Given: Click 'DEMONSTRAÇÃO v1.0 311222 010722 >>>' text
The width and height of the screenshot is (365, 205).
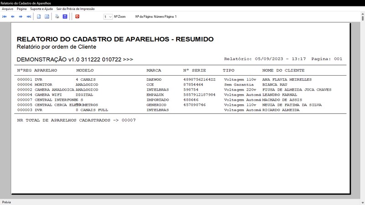Looking at the screenshot, I should click(75, 60).
